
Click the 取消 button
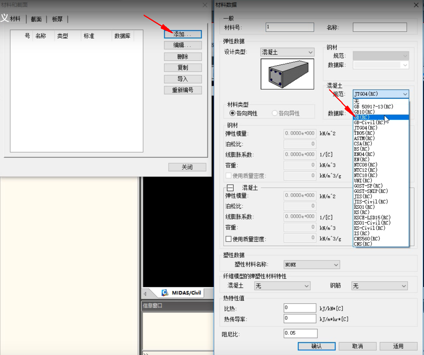coord(358,346)
